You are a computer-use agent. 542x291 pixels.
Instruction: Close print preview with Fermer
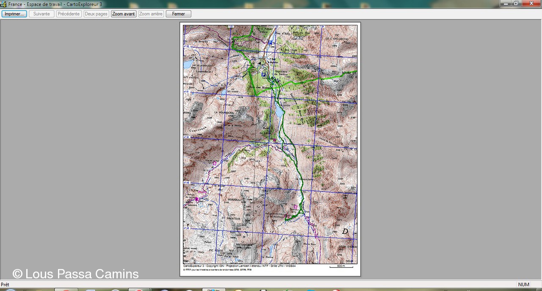[x=178, y=14]
